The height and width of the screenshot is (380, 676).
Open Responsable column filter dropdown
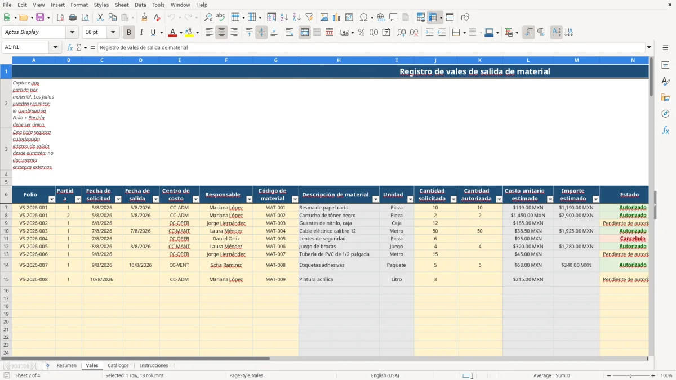[250, 199]
